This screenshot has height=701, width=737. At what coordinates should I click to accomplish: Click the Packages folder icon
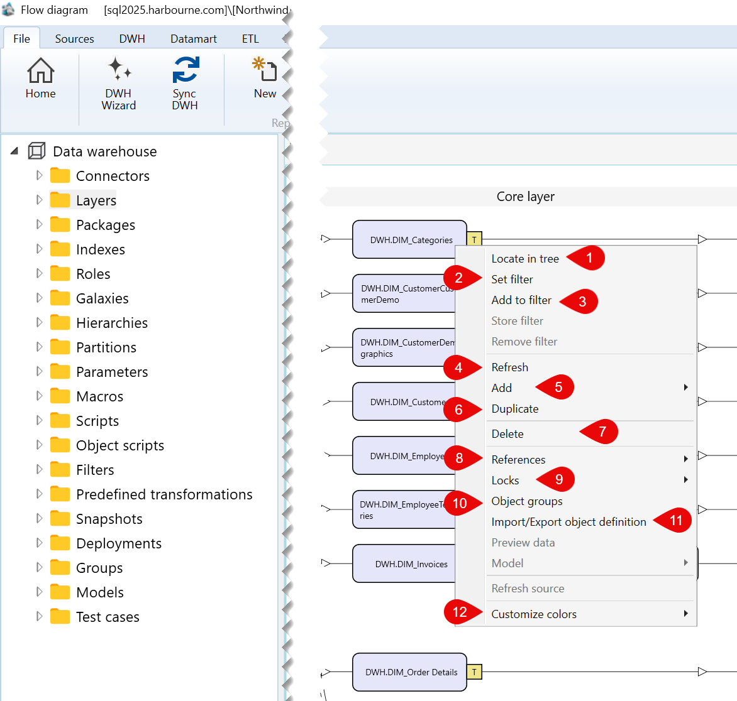click(60, 224)
